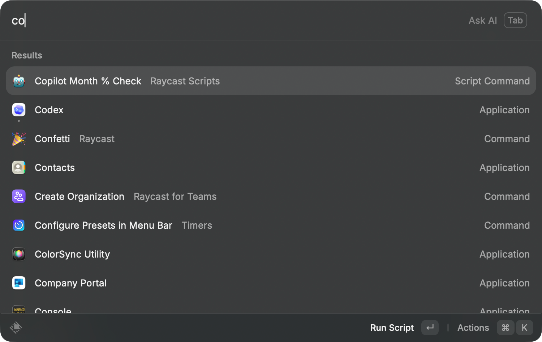Click the K shortcut badge next to Actions
Viewport: 542px width, 342px height.
point(524,328)
